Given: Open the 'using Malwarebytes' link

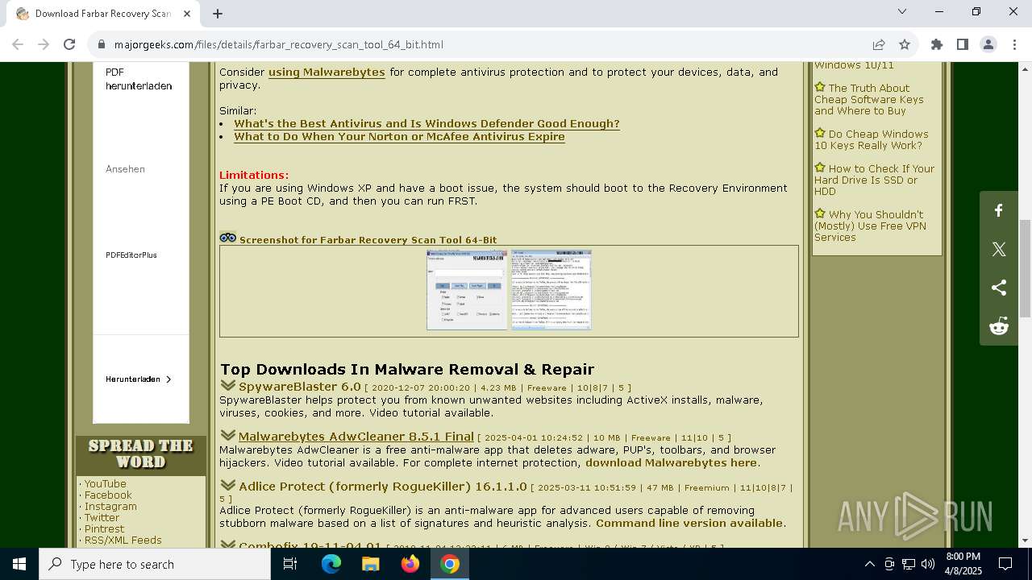Looking at the screenshot, I should [x=327, y=72].
